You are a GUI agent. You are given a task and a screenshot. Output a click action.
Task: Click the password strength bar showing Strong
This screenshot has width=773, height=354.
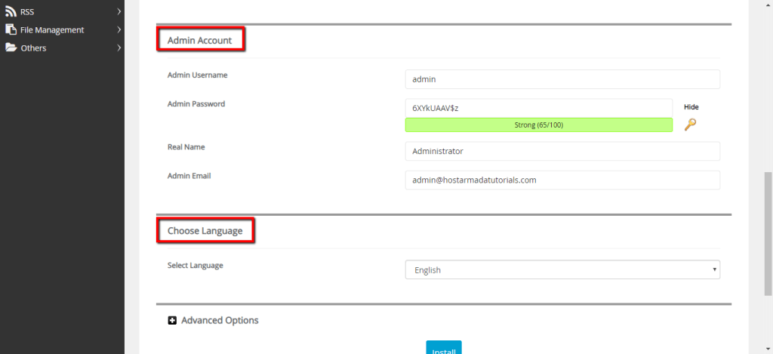(539, 125)
